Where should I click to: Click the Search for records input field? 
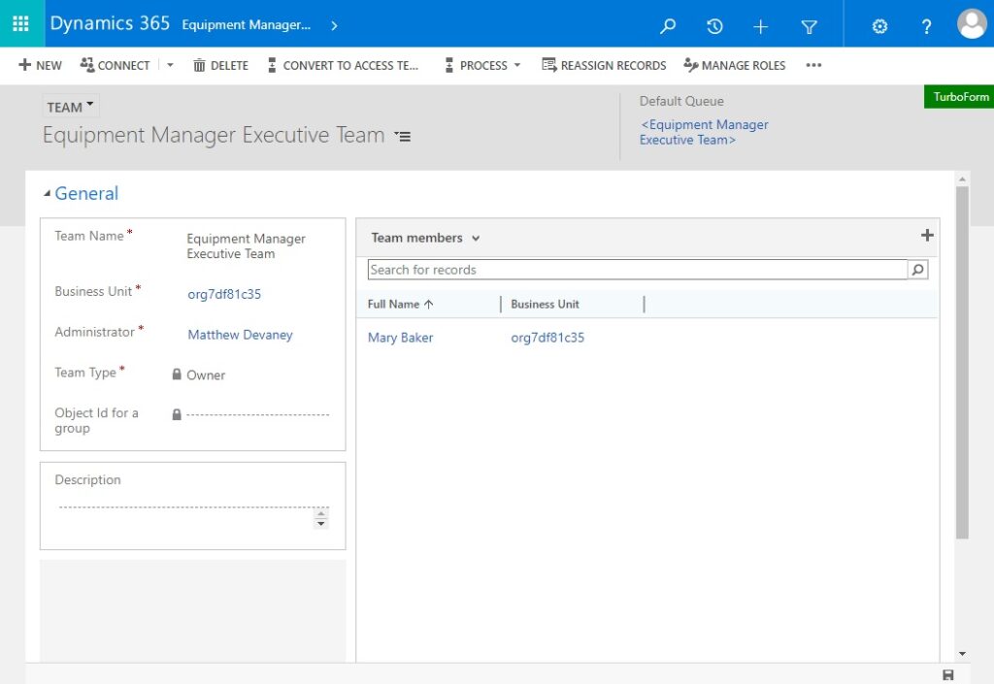631,269
